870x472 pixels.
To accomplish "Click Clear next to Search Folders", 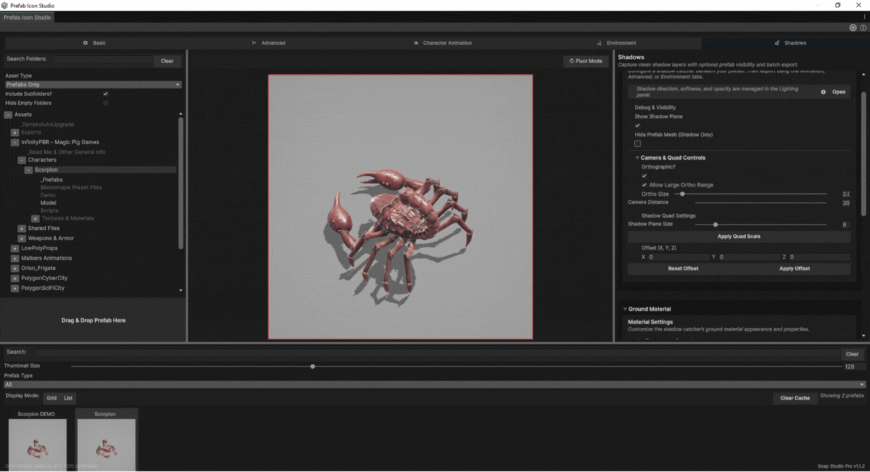I will pos(167,61).
